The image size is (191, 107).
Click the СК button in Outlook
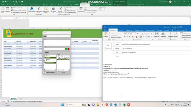point(117,52)
